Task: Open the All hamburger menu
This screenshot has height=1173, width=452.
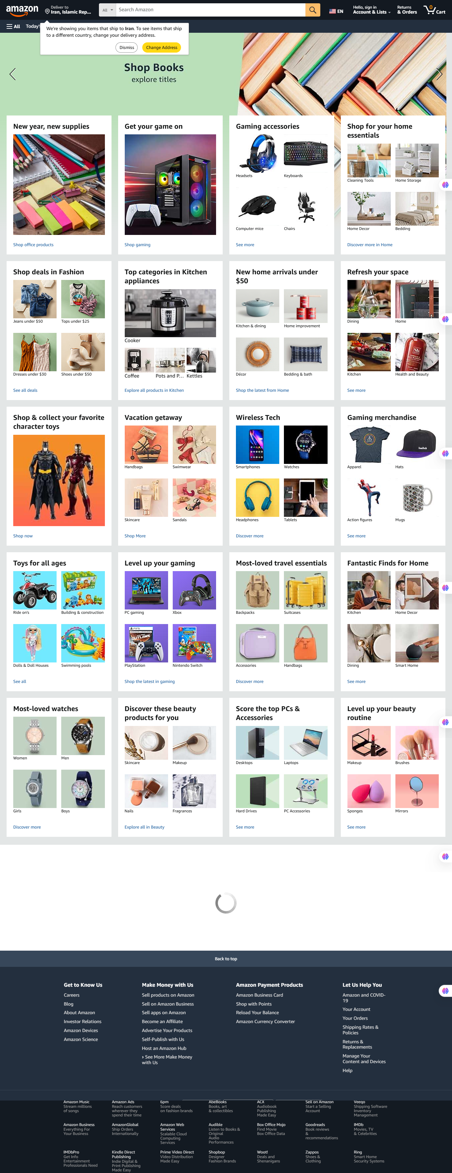Action: [13, 26]
